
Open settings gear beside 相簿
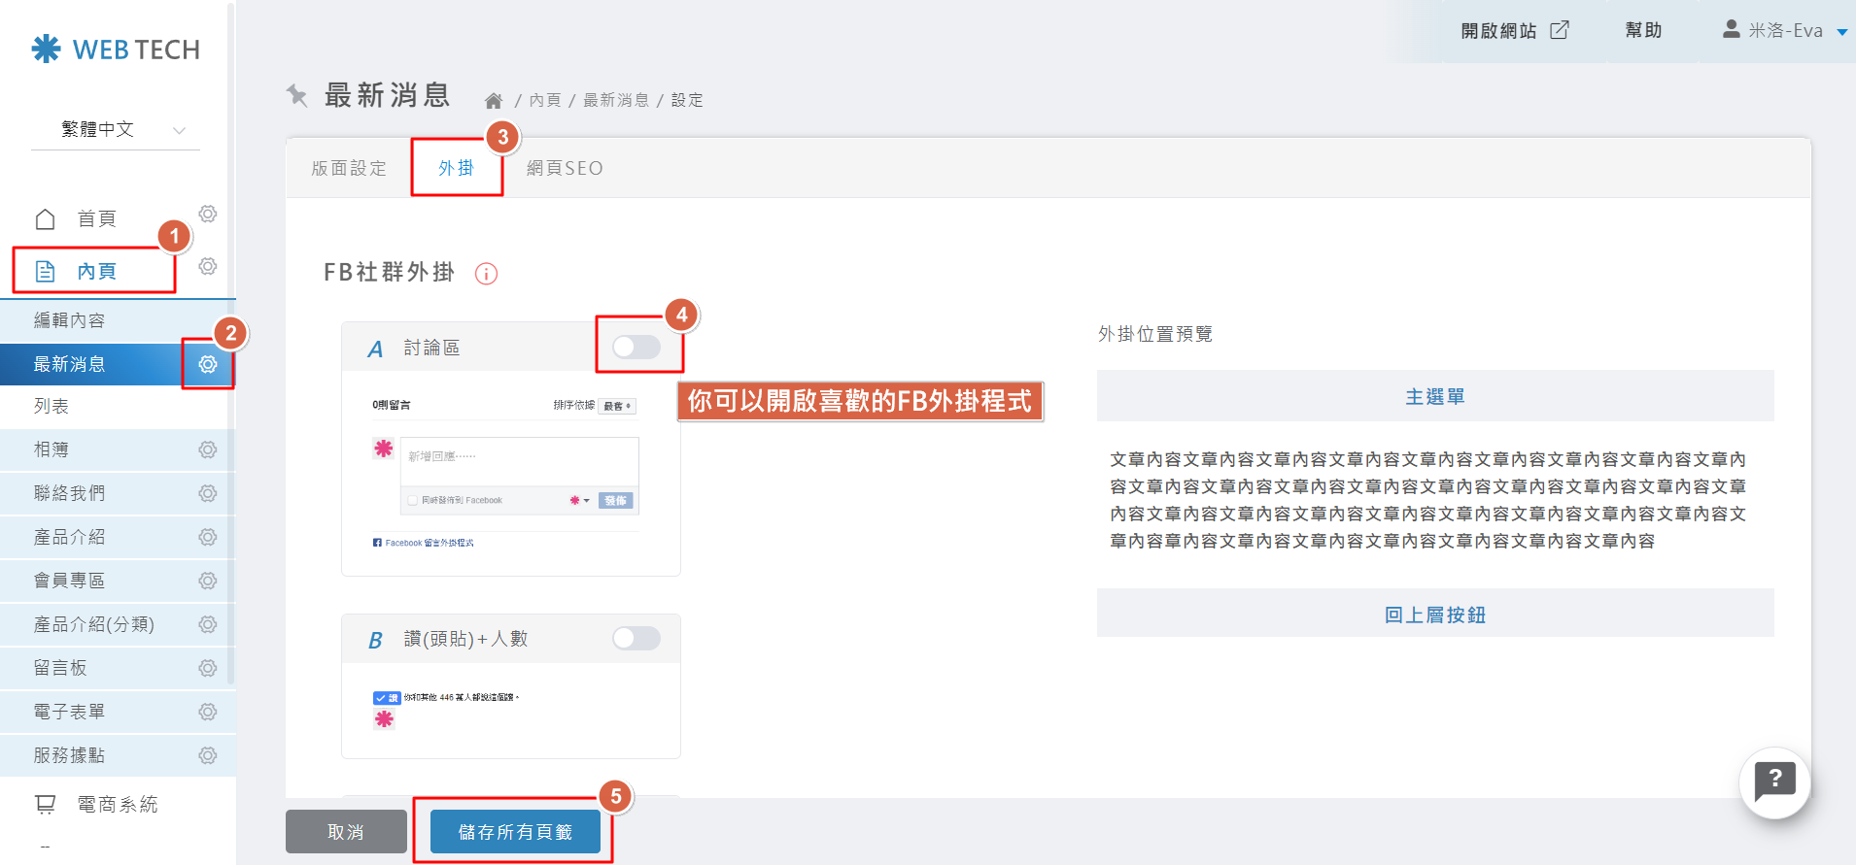(x=207, y=449)
